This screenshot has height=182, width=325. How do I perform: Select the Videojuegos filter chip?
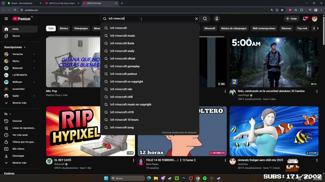pos(81,28)
